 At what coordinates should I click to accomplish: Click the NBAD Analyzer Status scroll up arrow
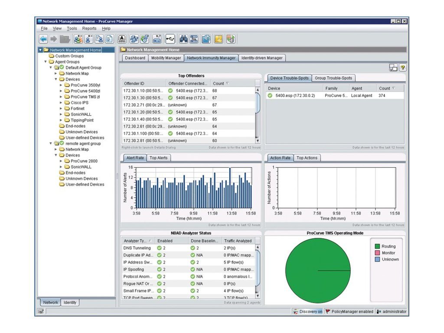point(258,247)
